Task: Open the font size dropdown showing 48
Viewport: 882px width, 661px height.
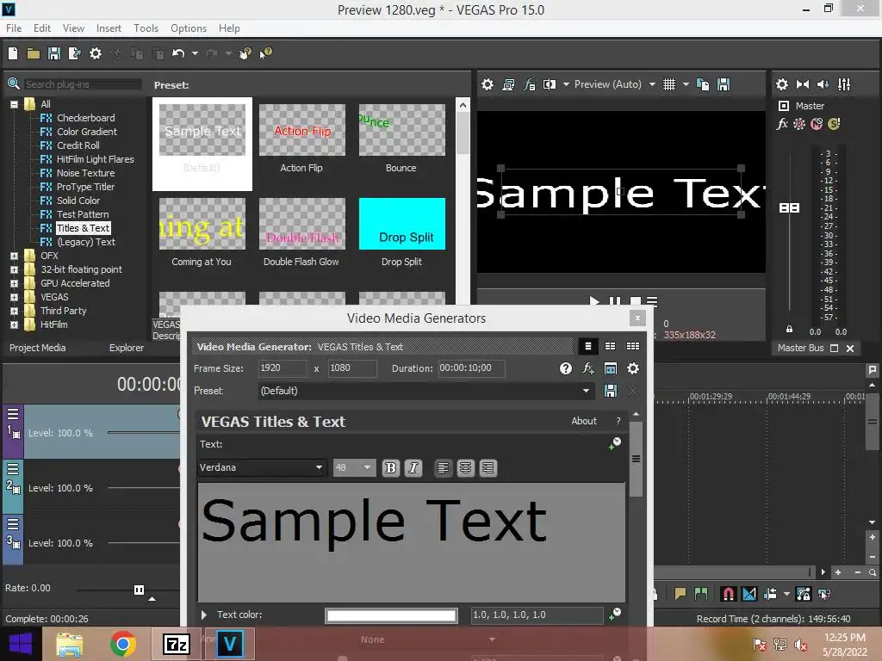Action: pos(367,467)
